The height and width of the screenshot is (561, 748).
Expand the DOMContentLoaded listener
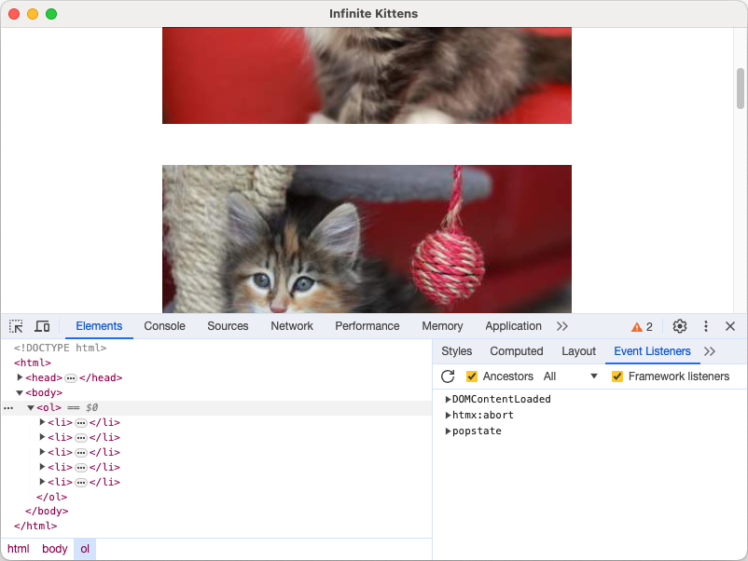[x=449, y=398]
